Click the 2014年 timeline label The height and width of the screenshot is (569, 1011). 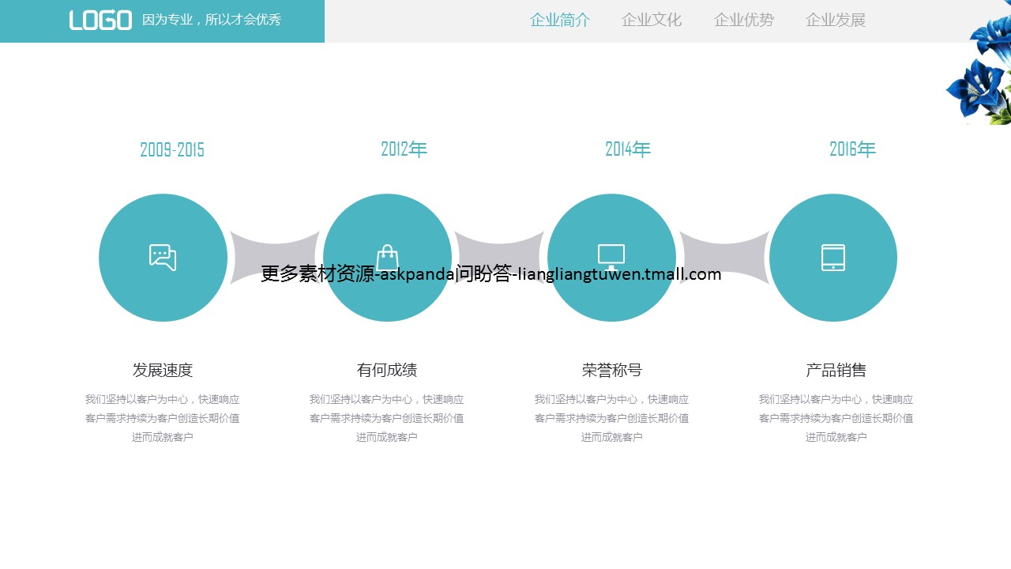628,149
